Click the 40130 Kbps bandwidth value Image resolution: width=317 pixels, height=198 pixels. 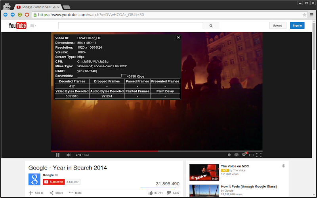click(136, 76)
